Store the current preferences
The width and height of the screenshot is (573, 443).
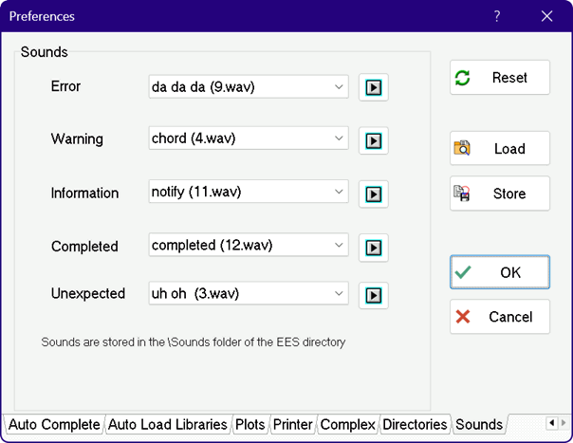pyautogui.click(x=499, y=194)
